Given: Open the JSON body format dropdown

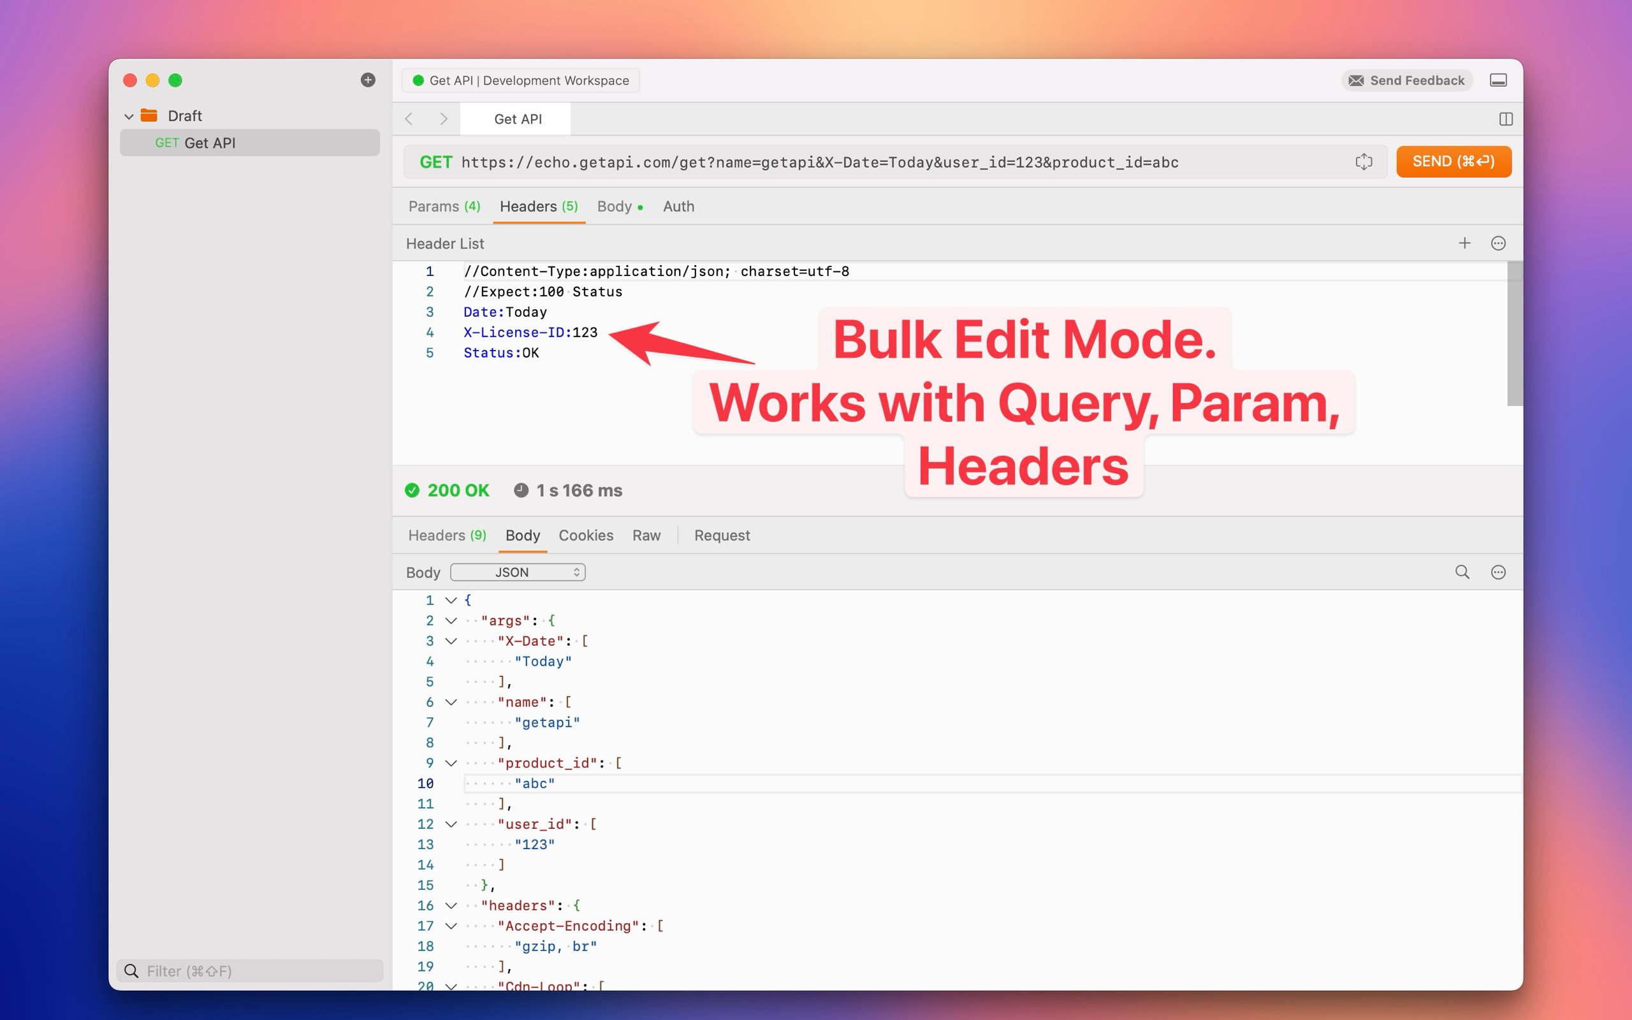Looking at the screenshot, I should coord(517,572).
